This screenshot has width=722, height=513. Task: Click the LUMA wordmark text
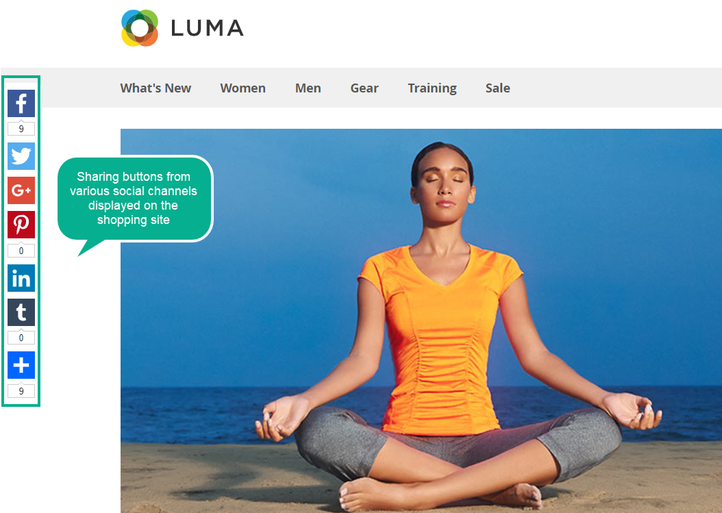click(207, 28)
